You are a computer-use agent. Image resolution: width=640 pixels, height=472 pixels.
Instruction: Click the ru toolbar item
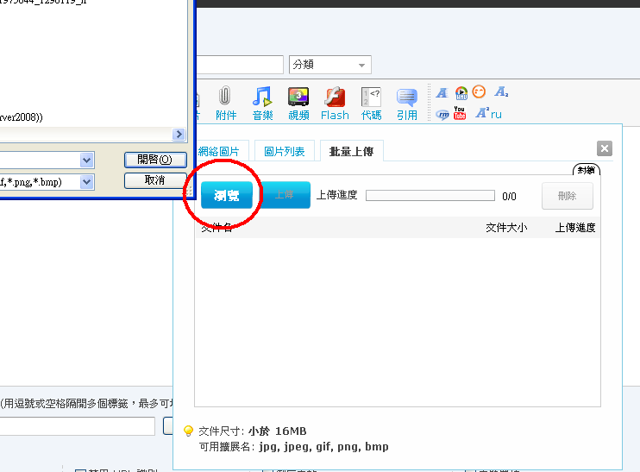point(496,115)
